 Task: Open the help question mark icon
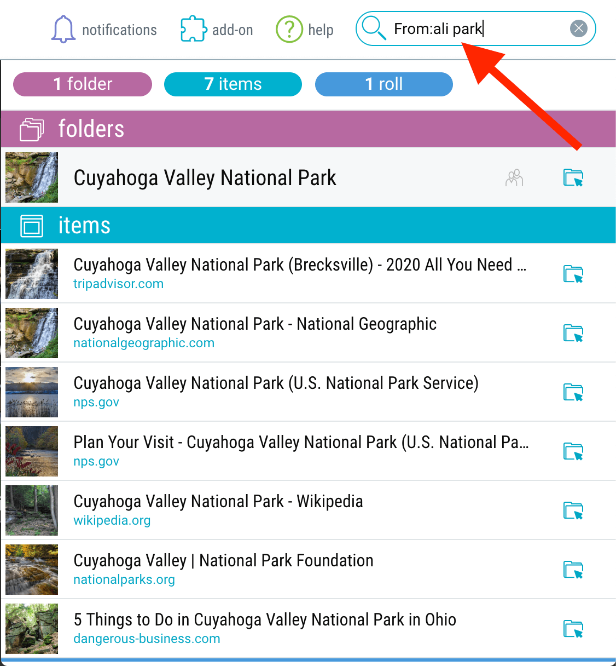[289, 29]
